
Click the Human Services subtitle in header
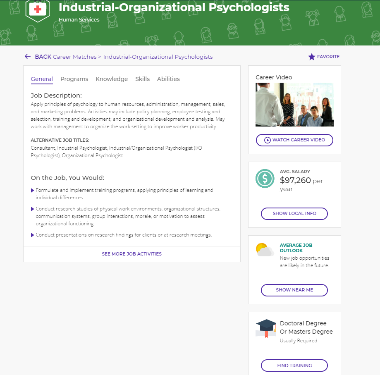(x=79, y=19)
